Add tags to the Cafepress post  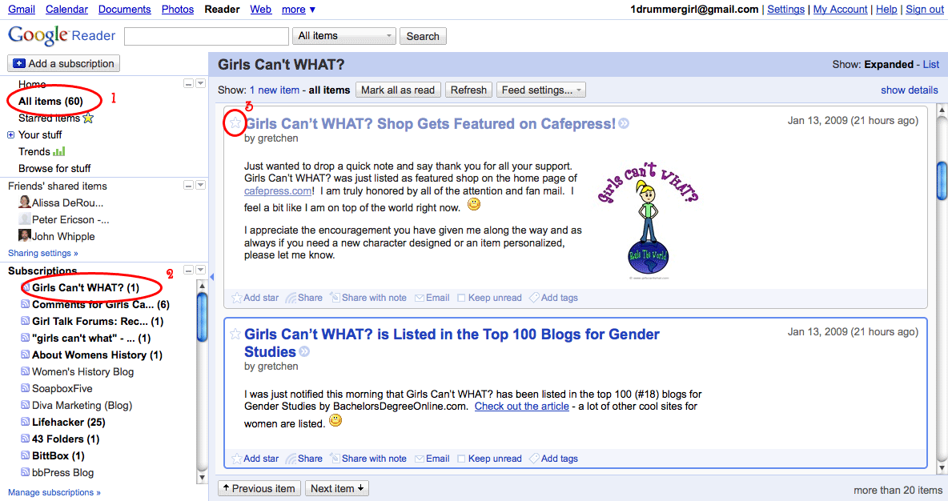[553, 298]
